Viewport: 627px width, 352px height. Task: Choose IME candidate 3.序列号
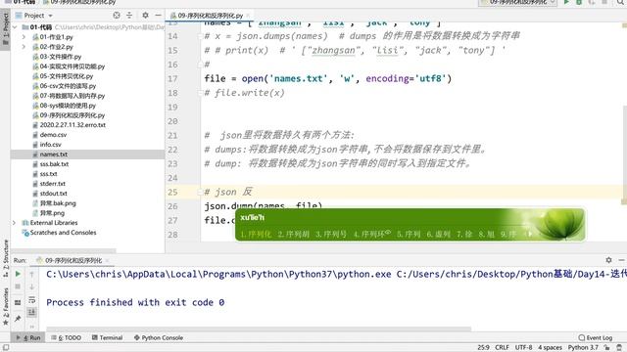(331, 235)
